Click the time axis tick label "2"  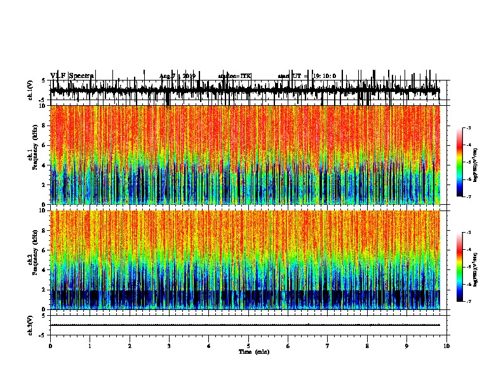point(130,346)
